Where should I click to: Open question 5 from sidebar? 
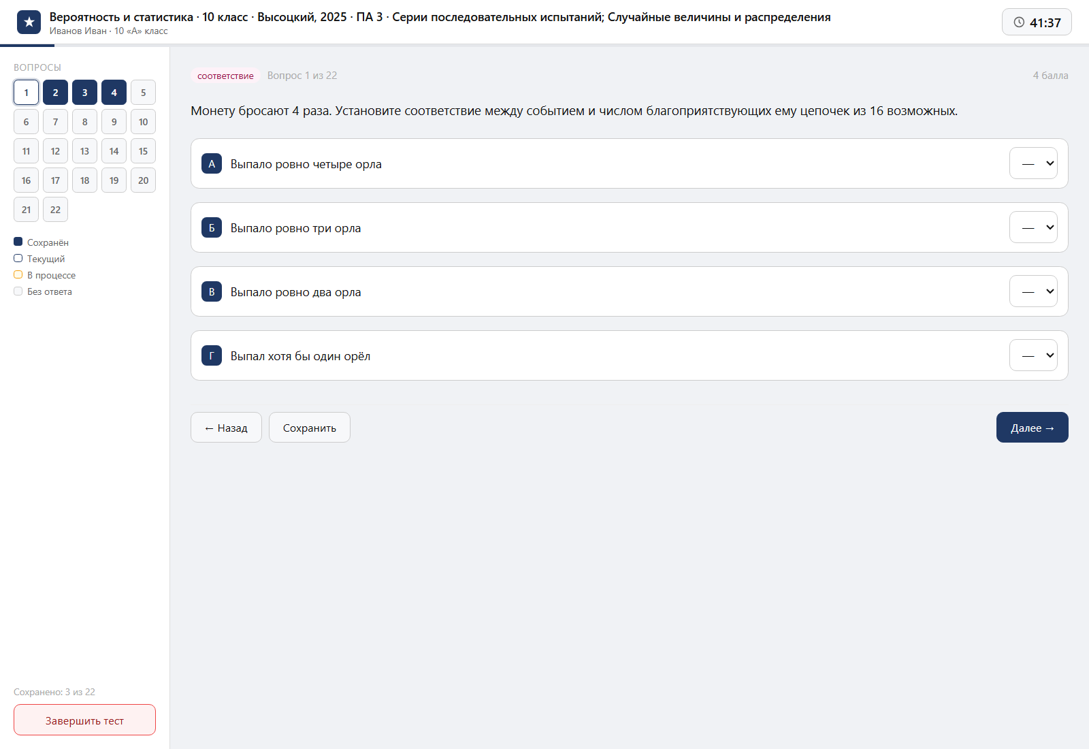tap(143, 93)
